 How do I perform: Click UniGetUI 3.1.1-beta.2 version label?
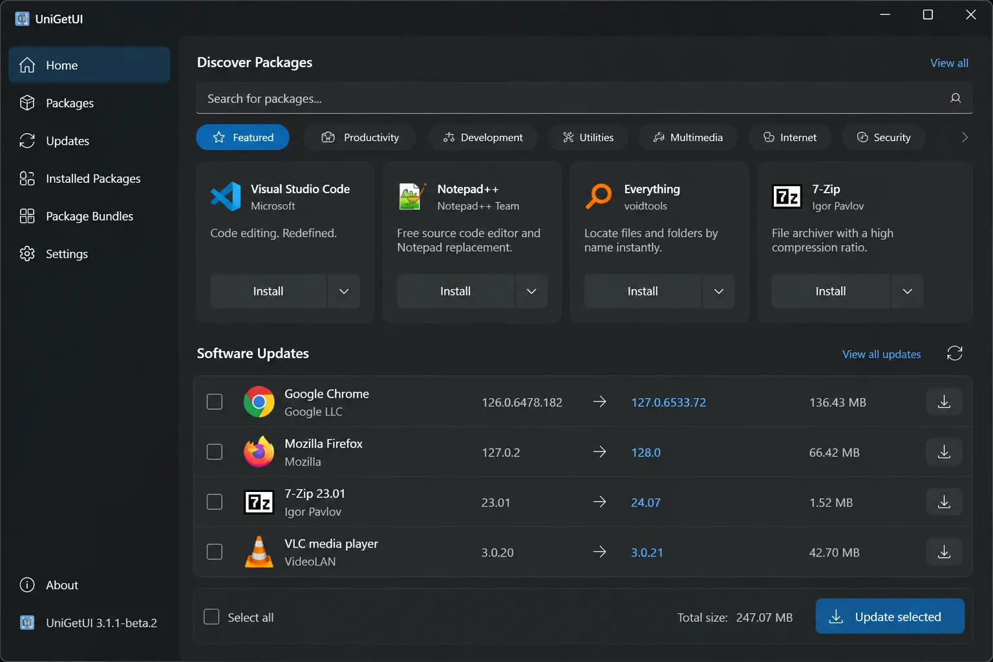pyautogui.click(x=101, y=623)
